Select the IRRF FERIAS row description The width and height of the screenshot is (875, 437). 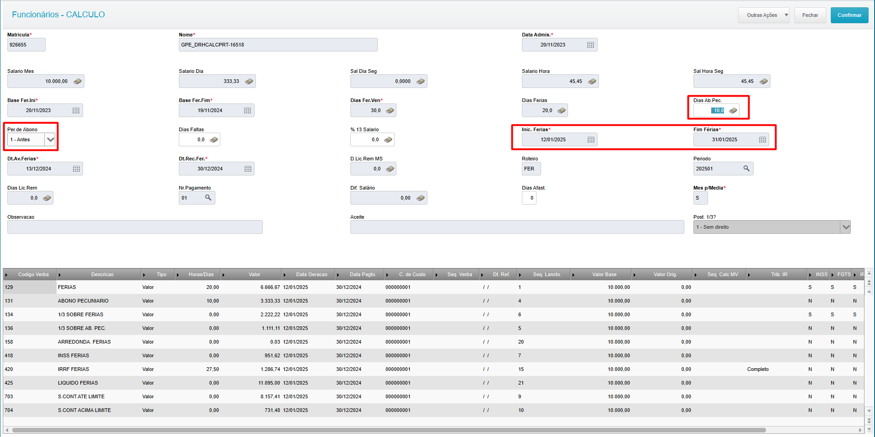(73, 369)
